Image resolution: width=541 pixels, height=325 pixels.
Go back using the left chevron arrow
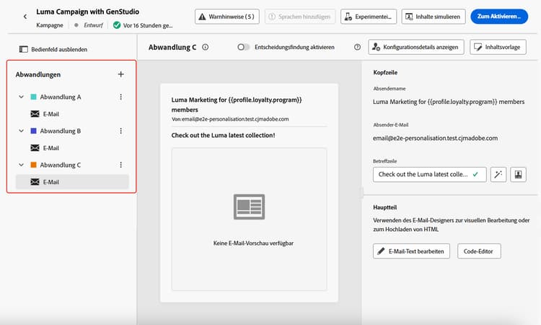25,16
